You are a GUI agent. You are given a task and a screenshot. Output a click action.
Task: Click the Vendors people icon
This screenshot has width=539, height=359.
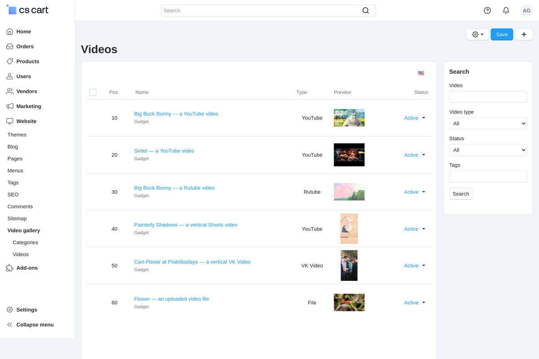click(9, 91)
